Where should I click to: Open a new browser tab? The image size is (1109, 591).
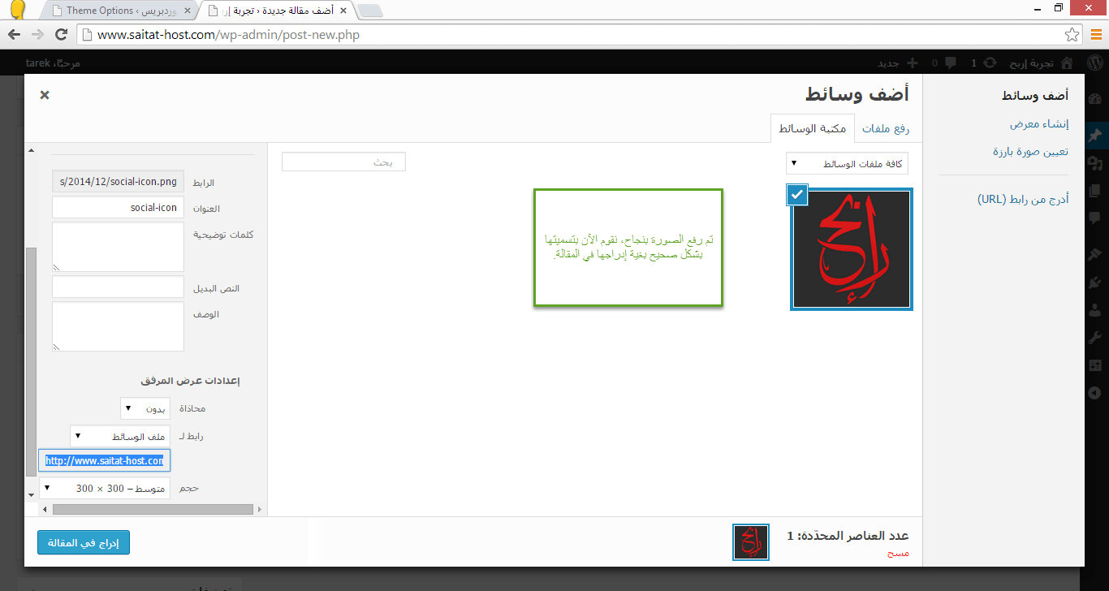click(370, 11)
